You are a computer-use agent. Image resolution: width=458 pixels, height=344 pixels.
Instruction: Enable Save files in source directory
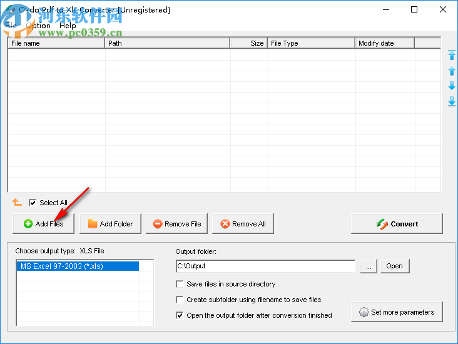click(x=180, y=284)
